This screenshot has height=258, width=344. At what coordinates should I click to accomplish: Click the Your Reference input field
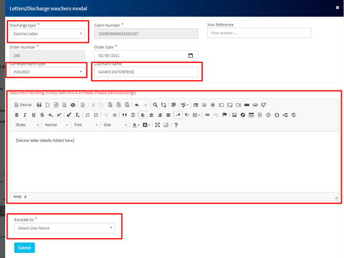point(258,33)
